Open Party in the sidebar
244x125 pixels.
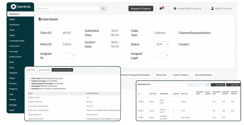tap(12, 67)
